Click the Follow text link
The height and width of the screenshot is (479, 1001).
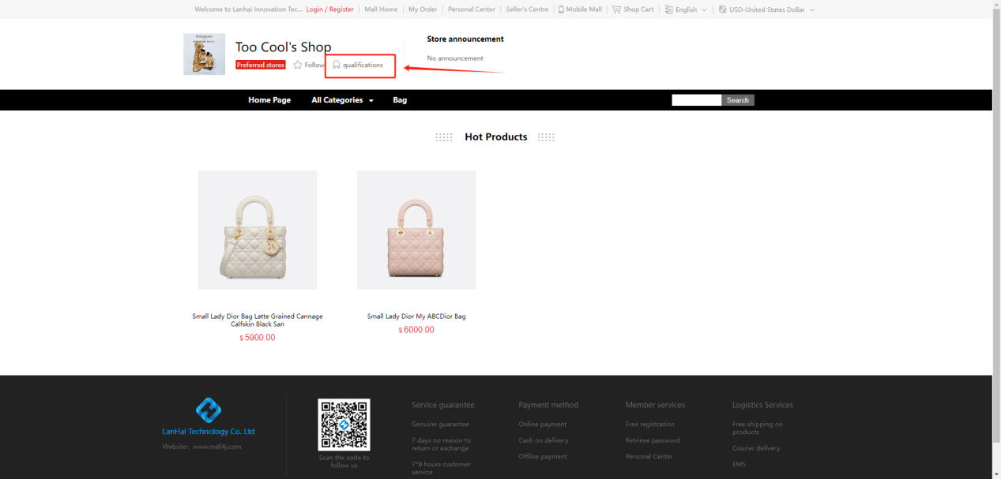coord(314,65)
